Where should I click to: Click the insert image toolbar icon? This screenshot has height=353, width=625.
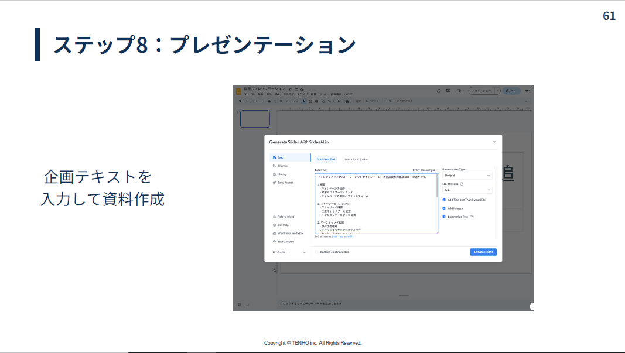(x=316, y=101)
